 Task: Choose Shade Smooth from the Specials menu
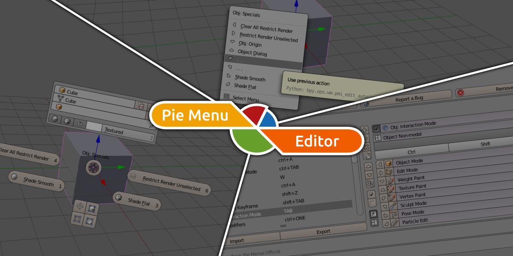pos(250,79)
